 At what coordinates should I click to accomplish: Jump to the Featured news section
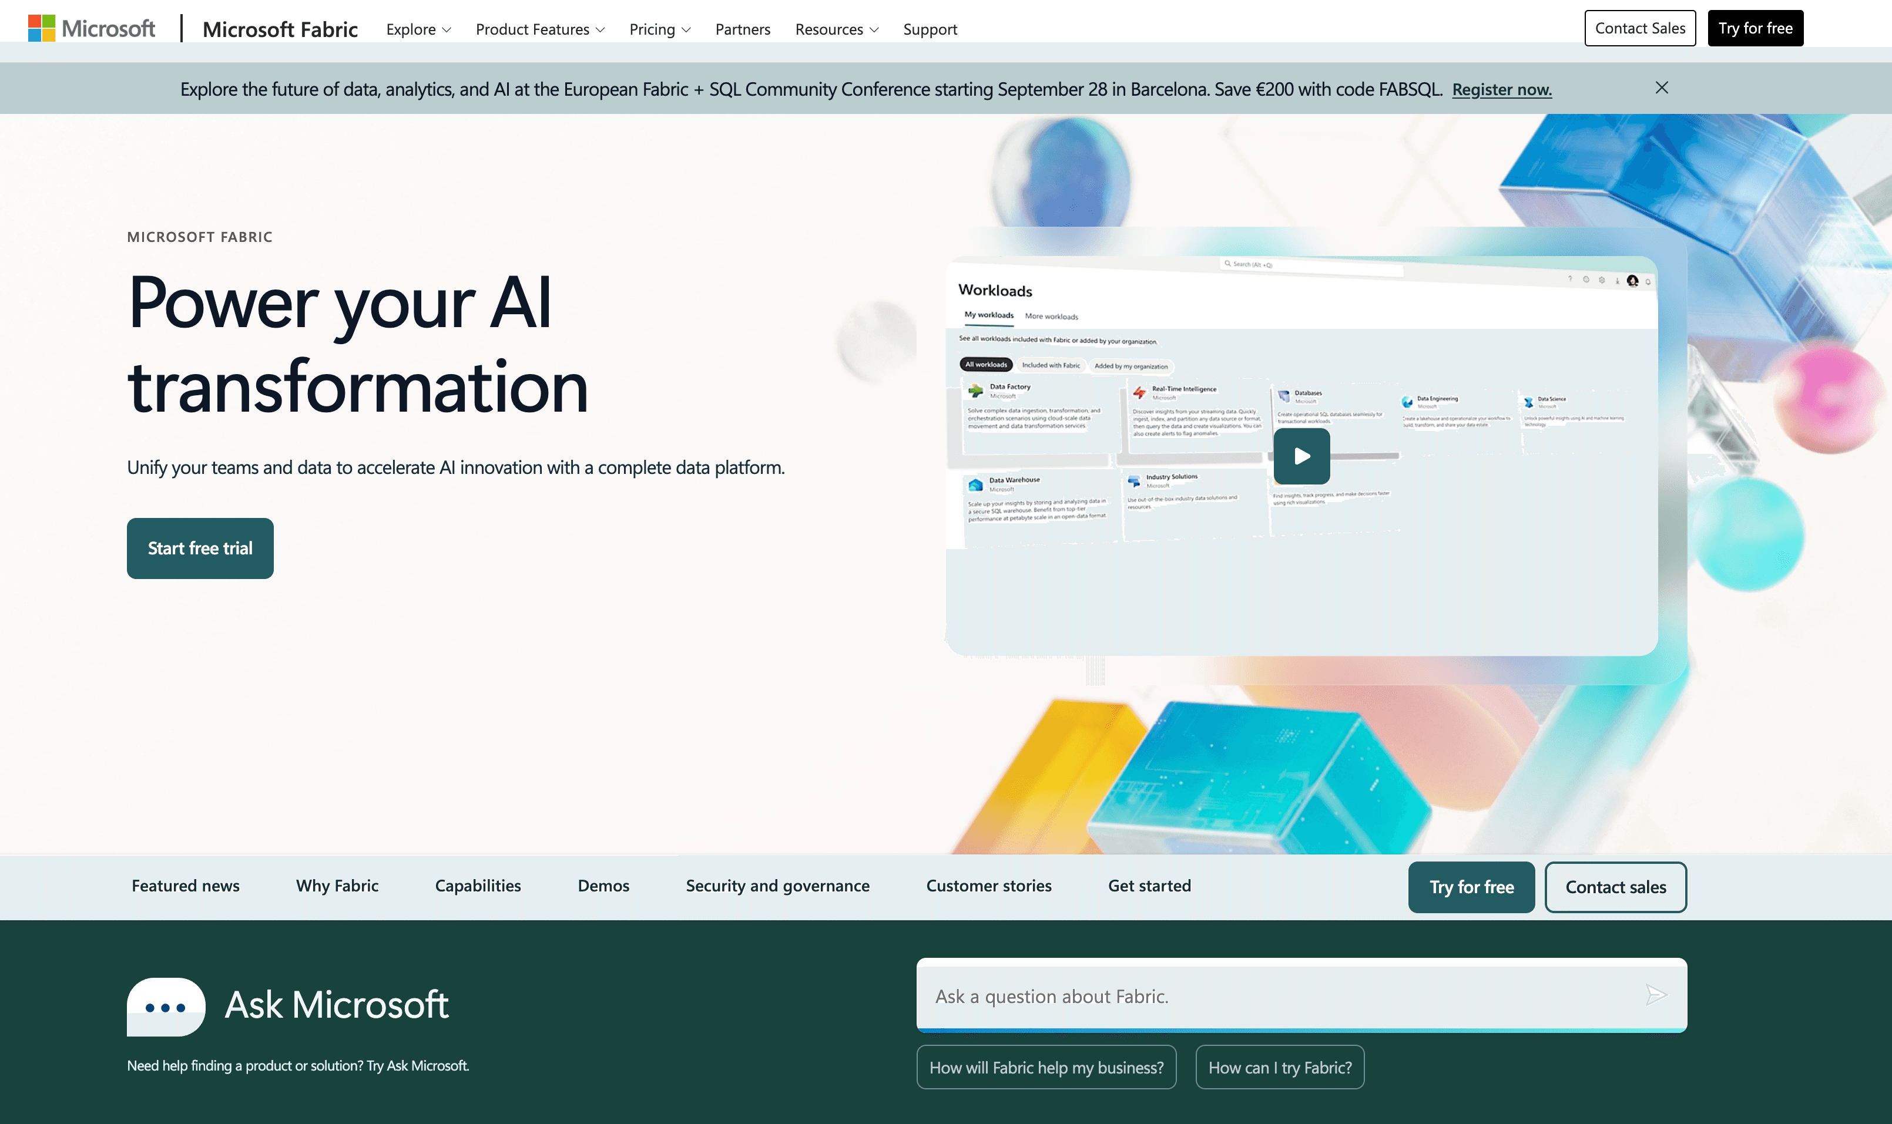point(186,886)
